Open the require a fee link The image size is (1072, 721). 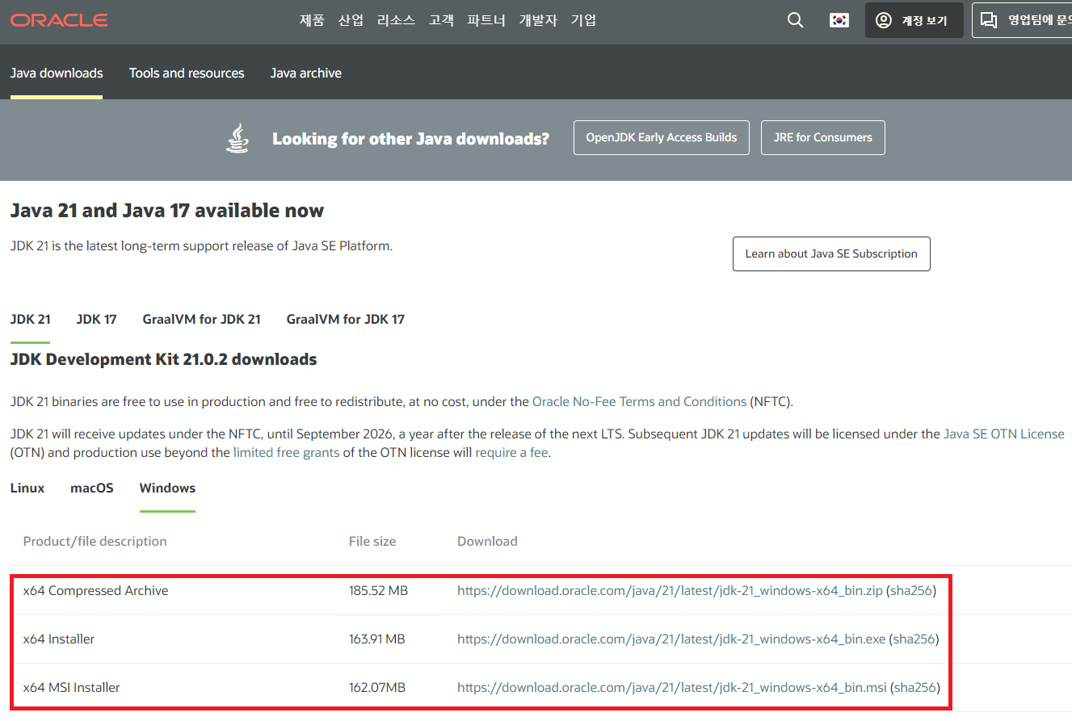pyautogui.click(x=511, y=452)
